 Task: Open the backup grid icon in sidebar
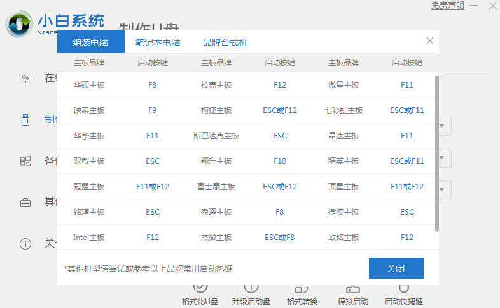point(25,161)
